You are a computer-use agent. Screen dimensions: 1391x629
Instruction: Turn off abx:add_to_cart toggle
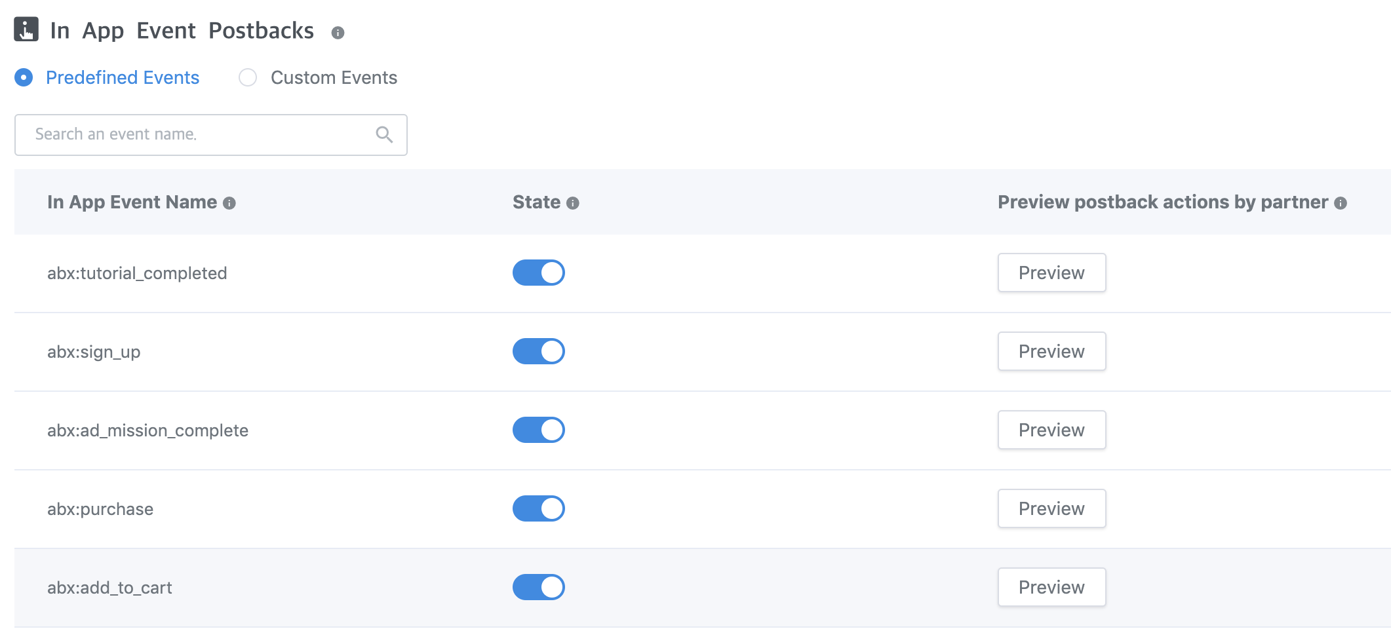coord(538,587)
